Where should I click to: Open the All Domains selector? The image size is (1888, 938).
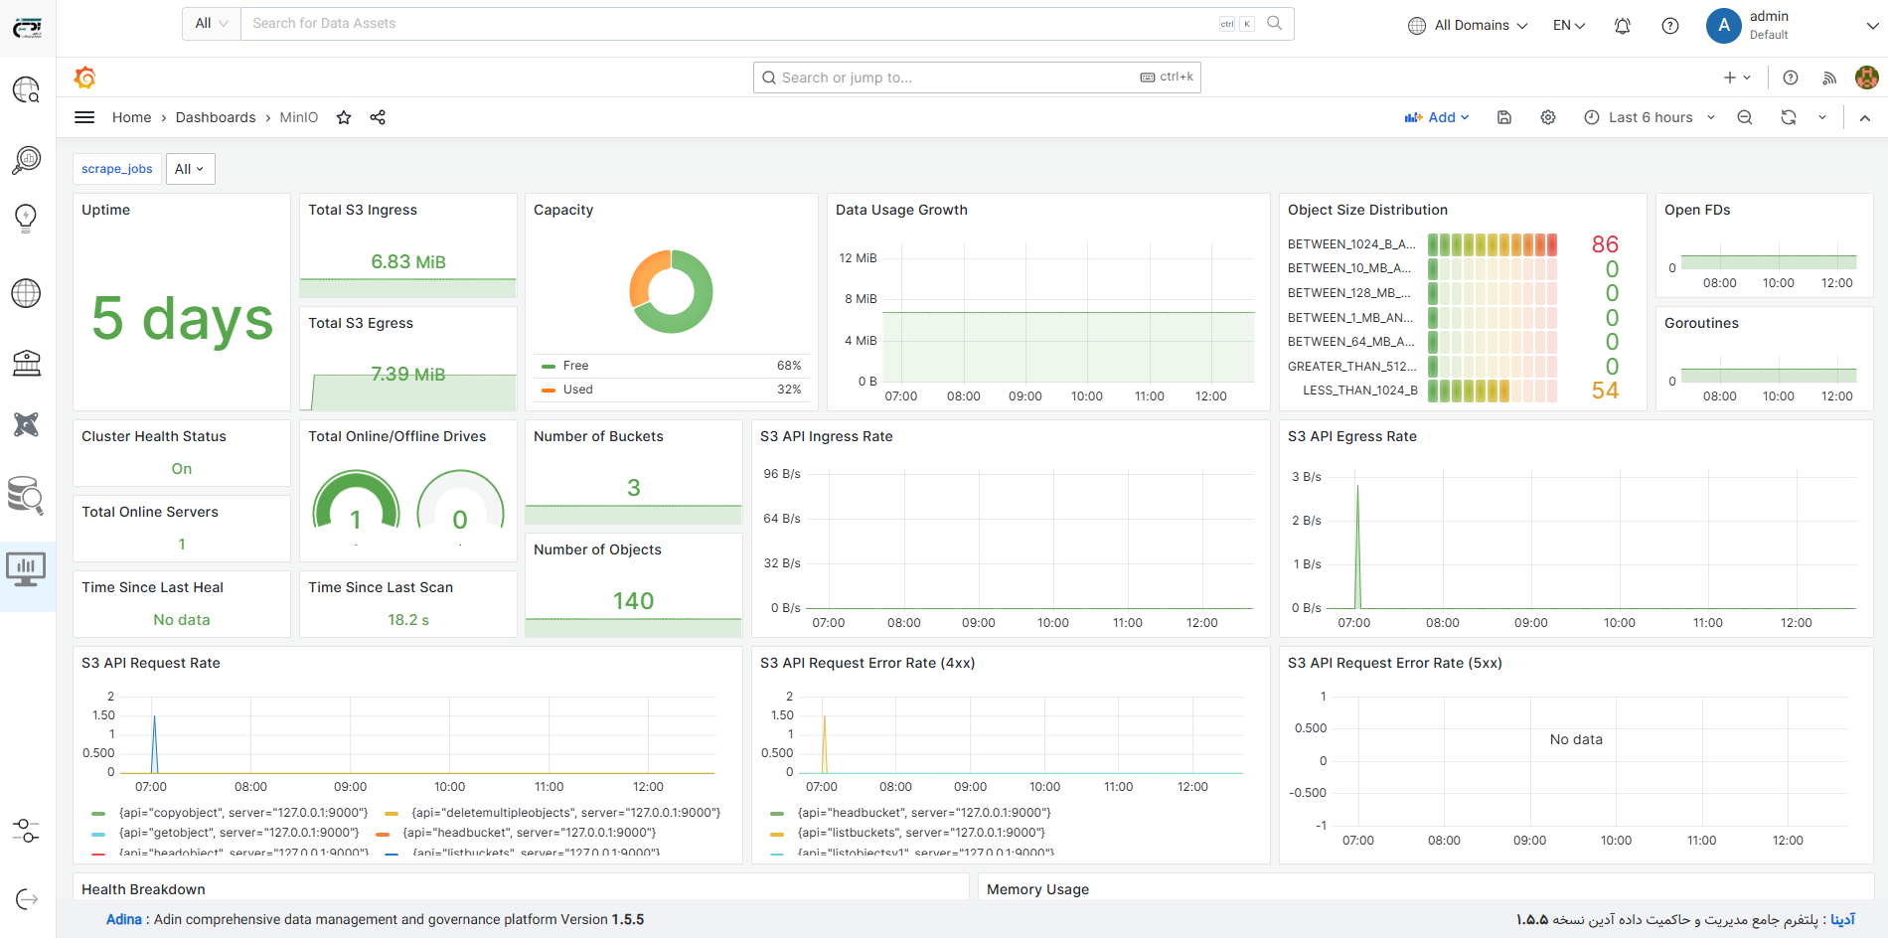click(x=1469, y=26)
